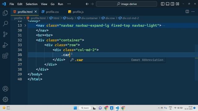Click line number 32 in the gutter
This screenshot has width=198, height=111.
point(20,40)
